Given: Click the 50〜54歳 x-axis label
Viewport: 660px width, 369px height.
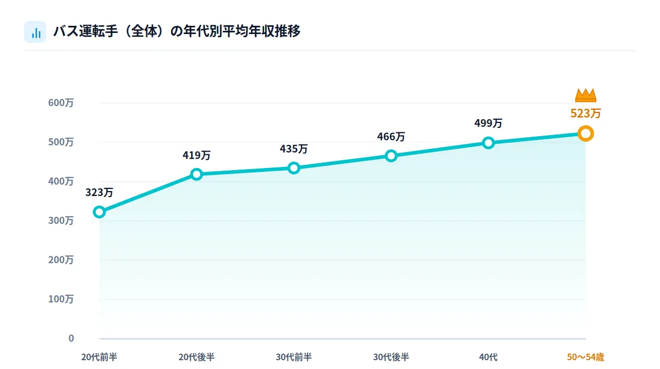Looking at the screenshot, I should pyautogui.click(x=586, y=357).
